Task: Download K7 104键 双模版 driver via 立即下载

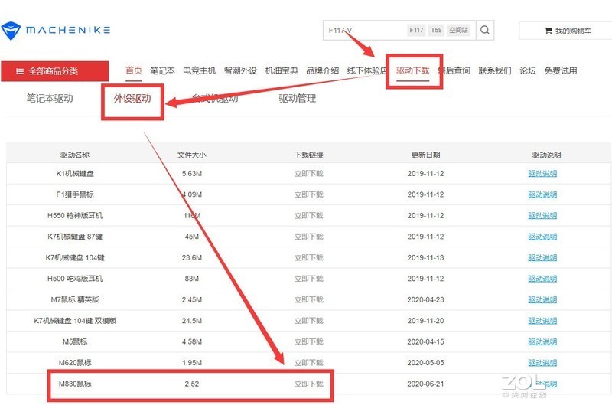Action: pyautogui.click(x=309, y=321)
